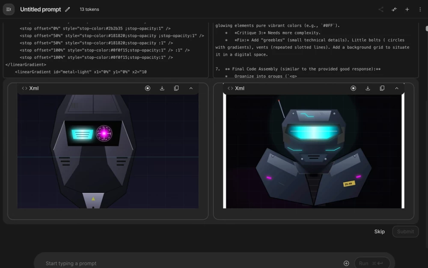
Task: Download the left Xml output
Action: tap(162, 88)
